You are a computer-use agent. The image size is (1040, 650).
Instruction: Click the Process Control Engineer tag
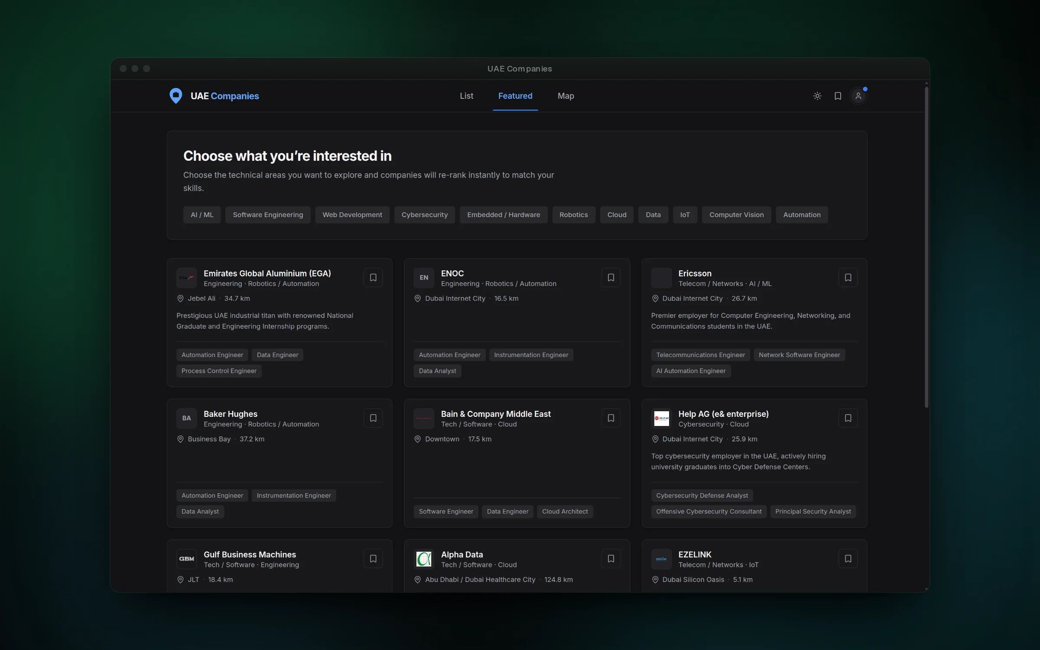(x=219, y=371)
